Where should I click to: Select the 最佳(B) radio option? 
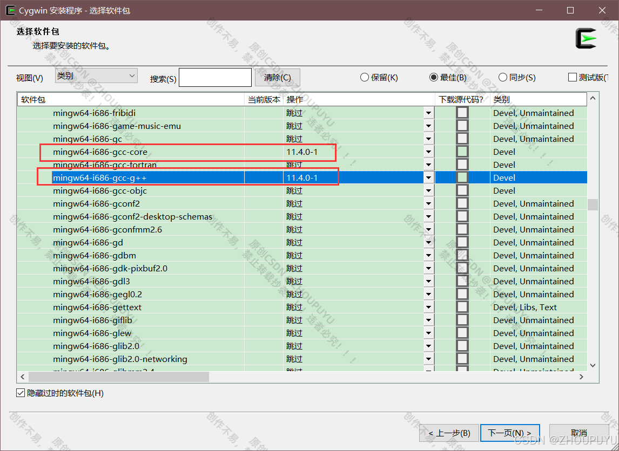448,77
